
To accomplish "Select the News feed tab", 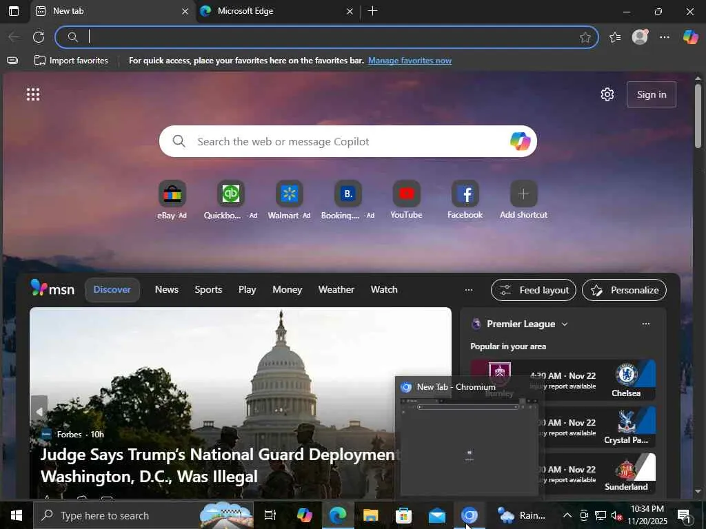I will 167,290.
